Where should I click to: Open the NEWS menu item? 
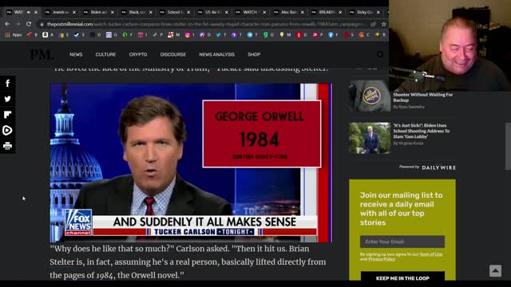(76, 54)
